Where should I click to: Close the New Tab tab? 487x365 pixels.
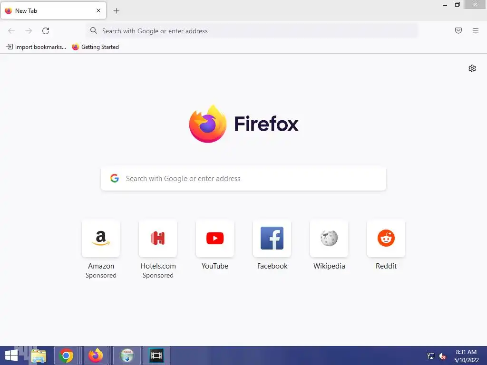pyautogui.click(x=98, y=10)
